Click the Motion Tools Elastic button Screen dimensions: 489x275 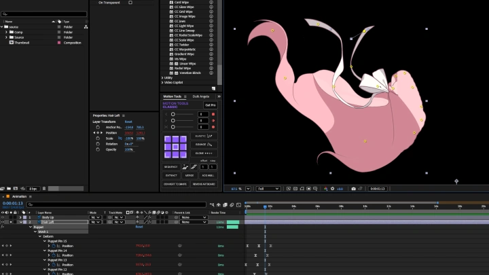(205, 136)
